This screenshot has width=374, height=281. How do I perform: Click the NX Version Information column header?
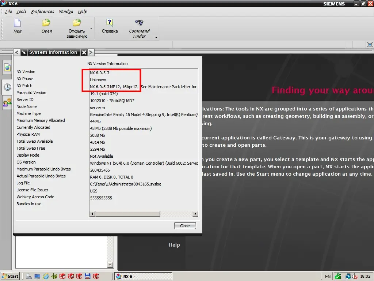click(x=107, y=64)
